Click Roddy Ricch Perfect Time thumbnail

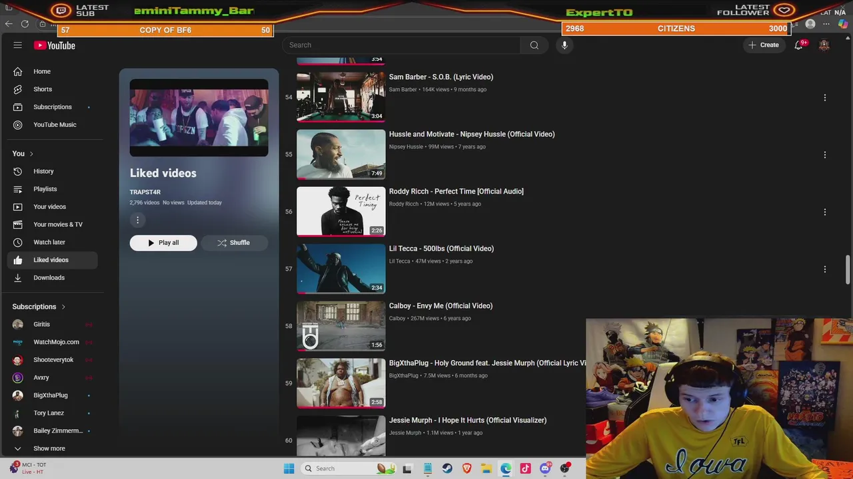[341, 212]
